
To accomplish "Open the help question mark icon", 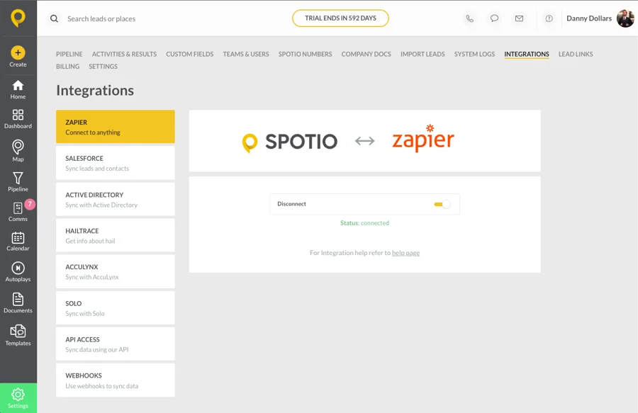I will 549,18.
